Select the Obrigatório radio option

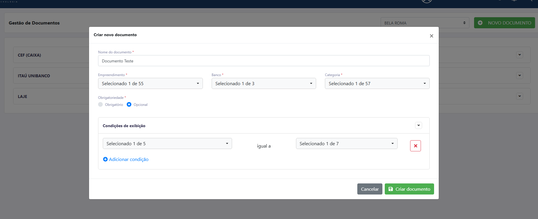click(x=100, y=104)
